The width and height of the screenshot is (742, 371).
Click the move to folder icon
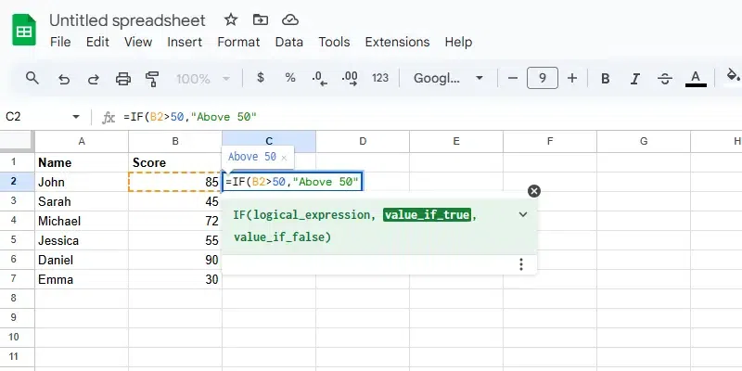tap(261, 19)
